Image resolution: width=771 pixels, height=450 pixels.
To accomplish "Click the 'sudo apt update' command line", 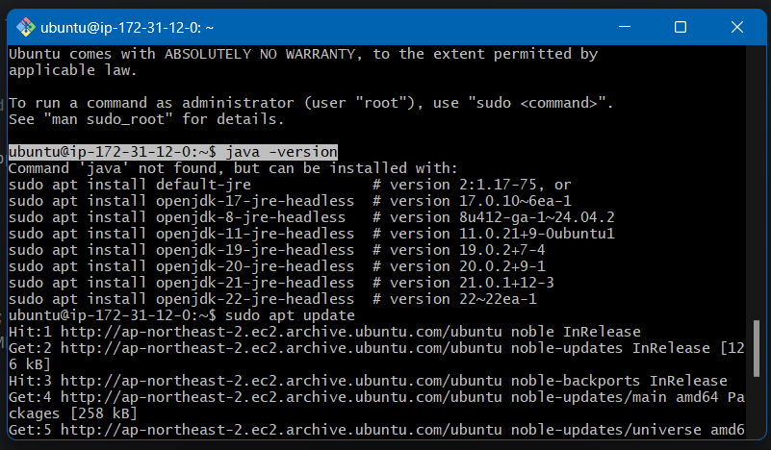I will pyautogui.click(x=182, y=315).
